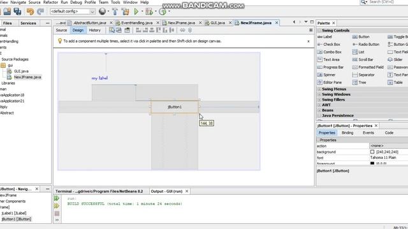Pick the Label component in the Palette
The width and height of the screenshot is (408, 229).
[x=325, y=37]
